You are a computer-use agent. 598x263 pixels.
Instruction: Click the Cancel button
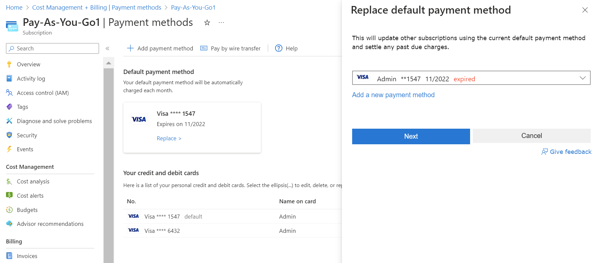point(532,136)
